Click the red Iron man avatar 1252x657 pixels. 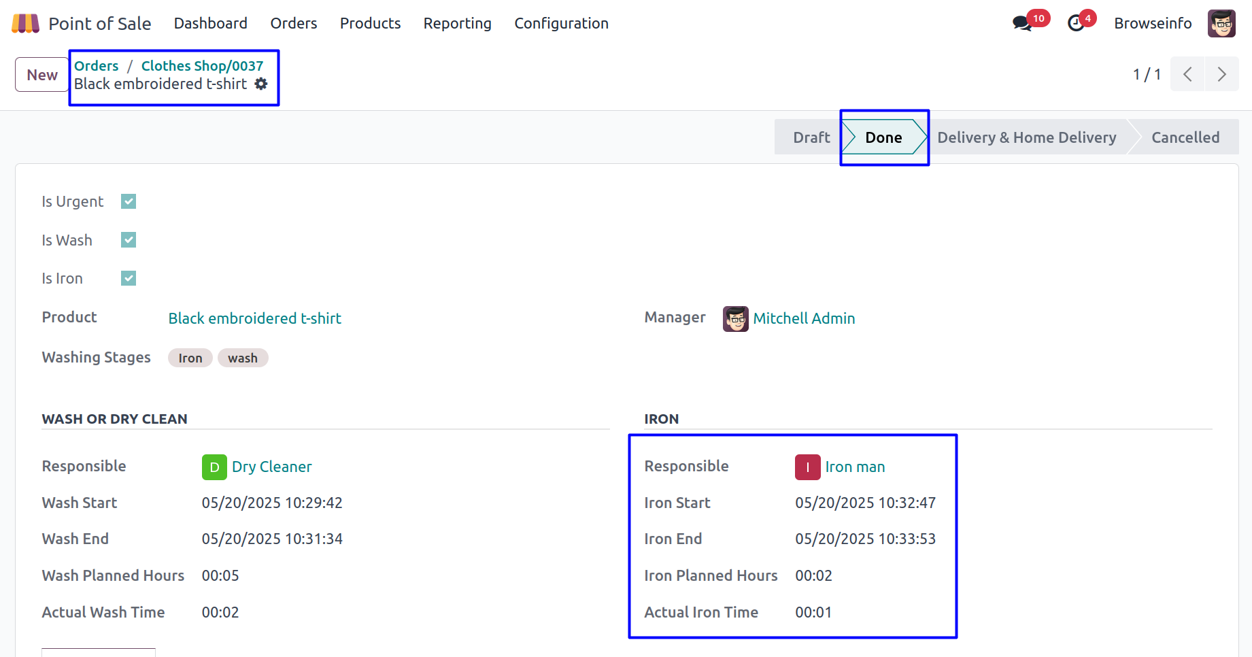coord(807,467)
